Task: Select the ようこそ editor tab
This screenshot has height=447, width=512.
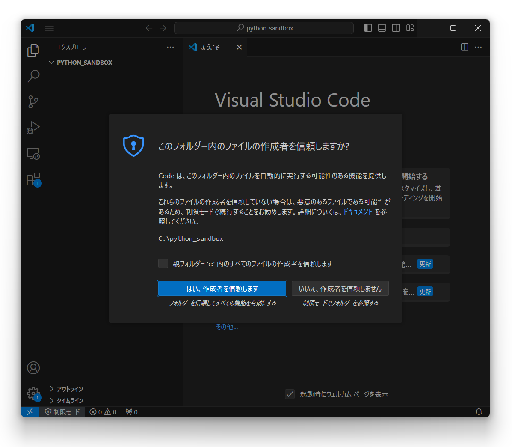Action: 210,47
